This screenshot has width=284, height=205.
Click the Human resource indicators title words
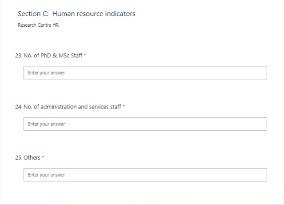(94, 14)
